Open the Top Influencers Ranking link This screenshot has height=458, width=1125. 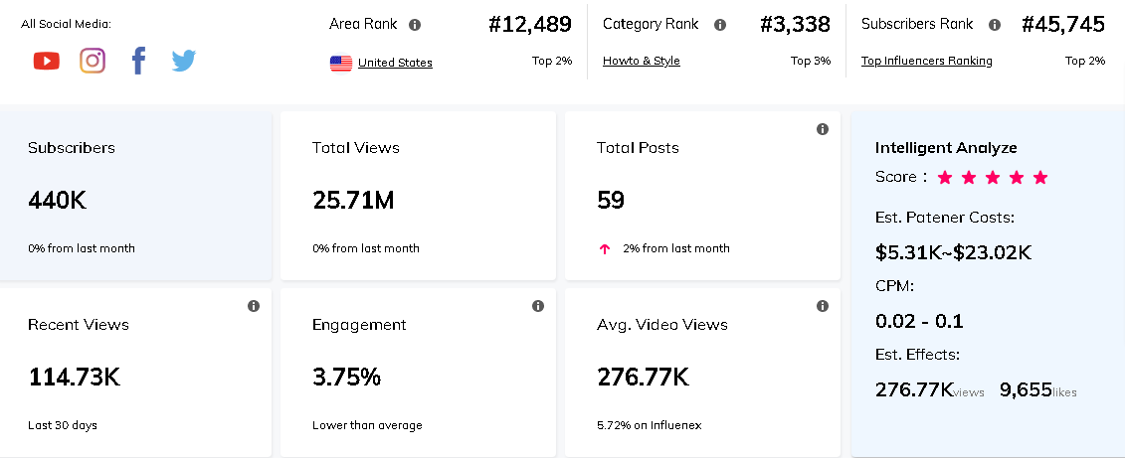[x=926, y=61]
